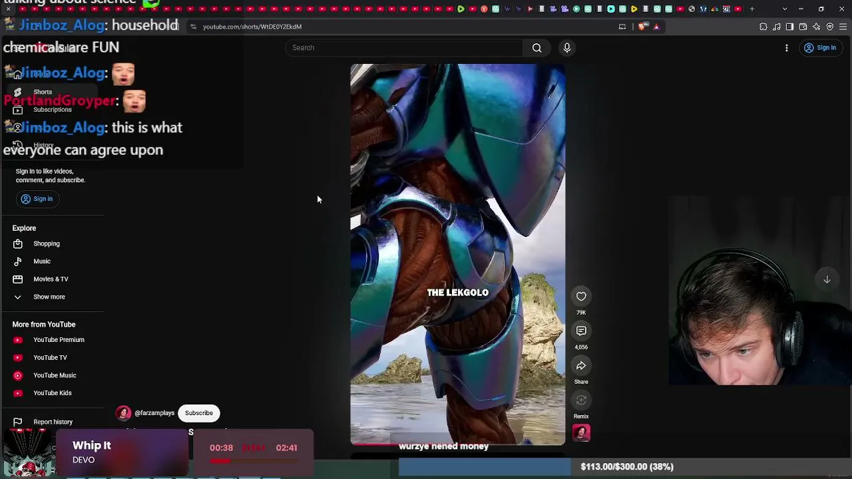
Task: Switch to the red circle Y tab
Action: coord(484,9)
